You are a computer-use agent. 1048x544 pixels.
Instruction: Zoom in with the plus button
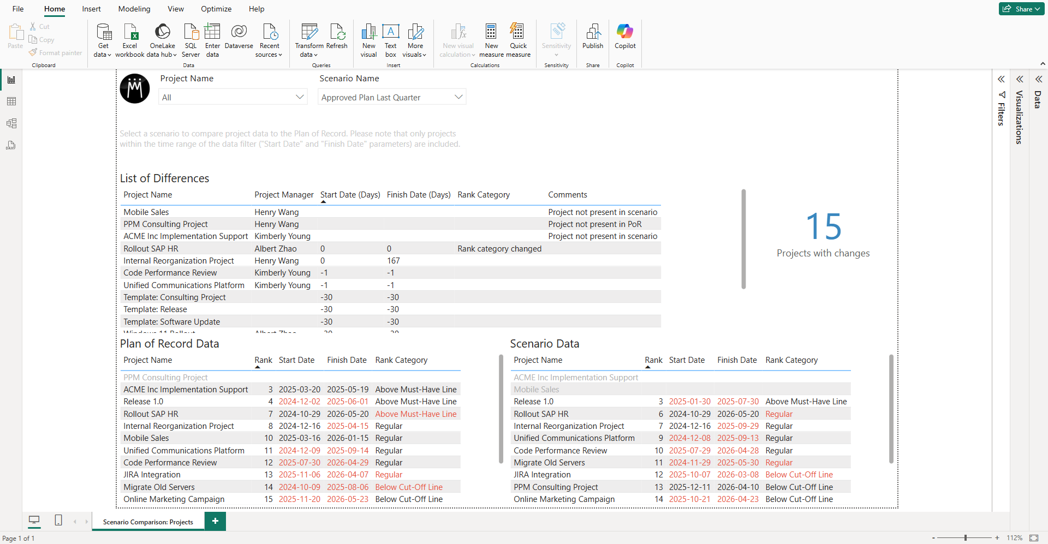(x=997, y=538)
